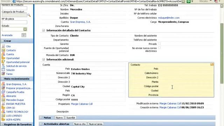Open the address bar URL dropdown
This screenshot has height=126, width=224.
pos(183,1)
